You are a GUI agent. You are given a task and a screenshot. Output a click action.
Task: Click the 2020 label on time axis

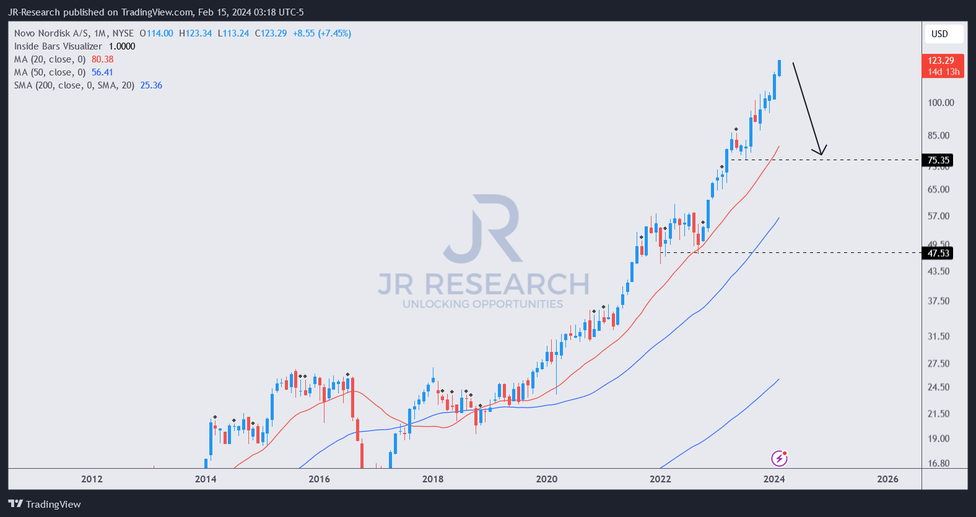tap(546, 479)
